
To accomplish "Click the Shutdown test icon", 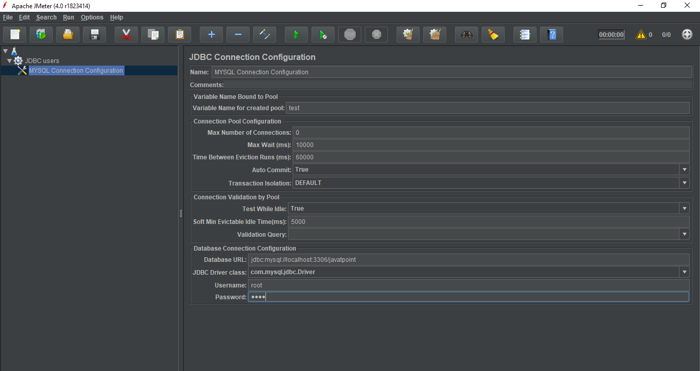I will [x=376, y=35].
